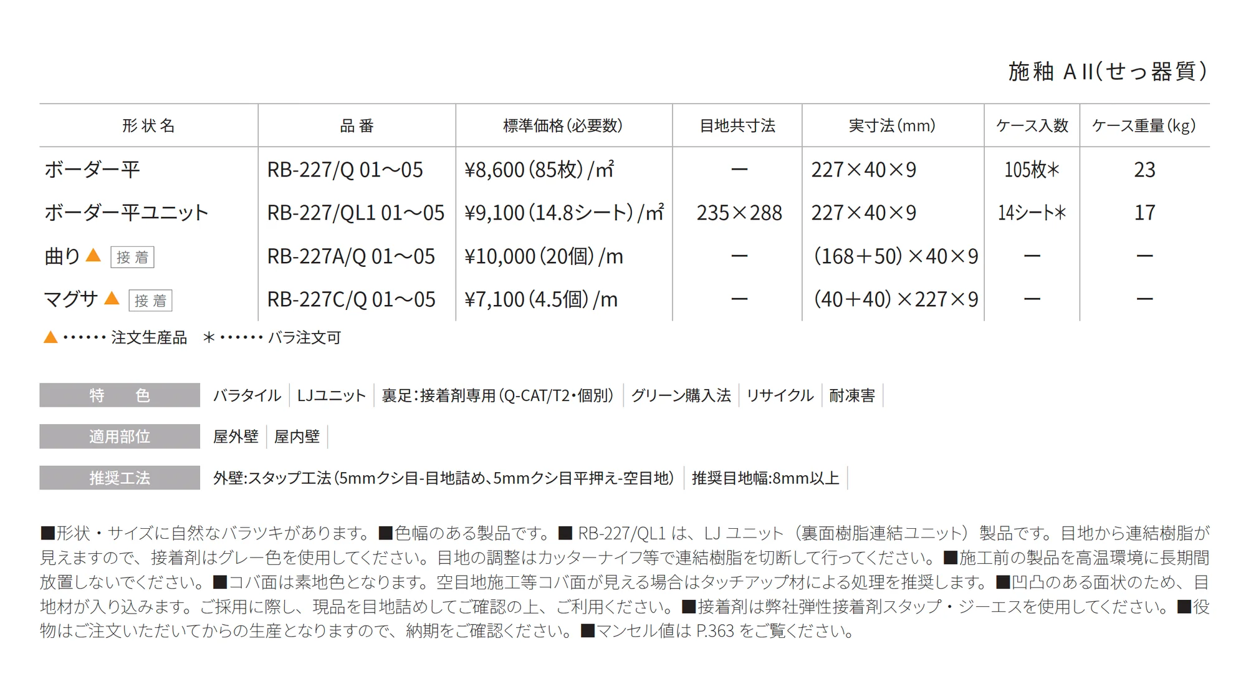The image size is (1246, 676).
Task: Click the バラタイル feature tag
Action: pos(247,395)
